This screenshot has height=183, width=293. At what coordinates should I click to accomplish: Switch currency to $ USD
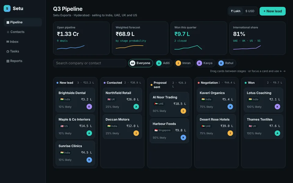(x=250, y=11)
